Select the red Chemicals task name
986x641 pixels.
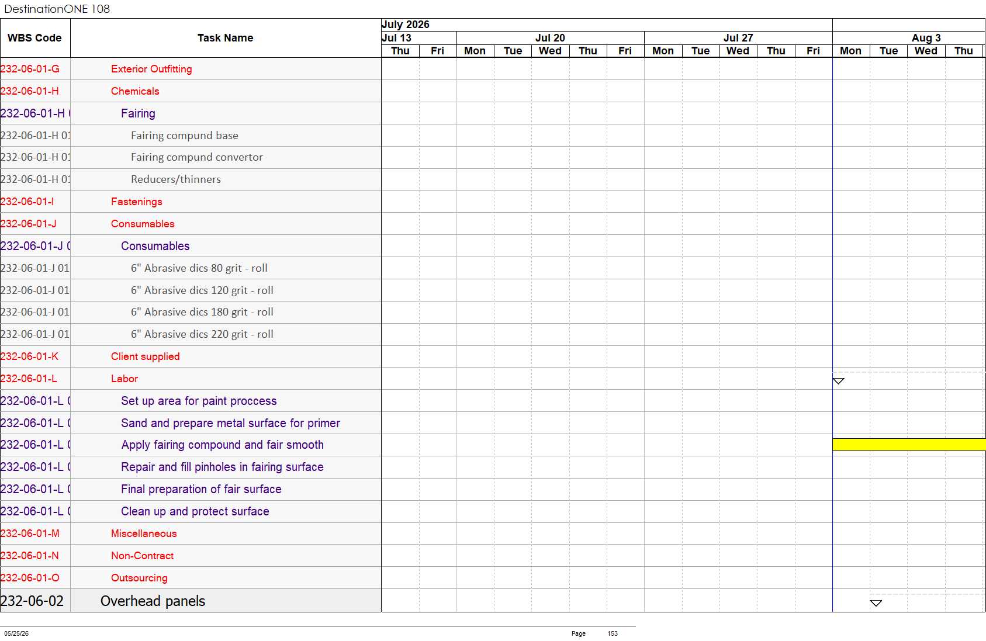coord(135,91)
